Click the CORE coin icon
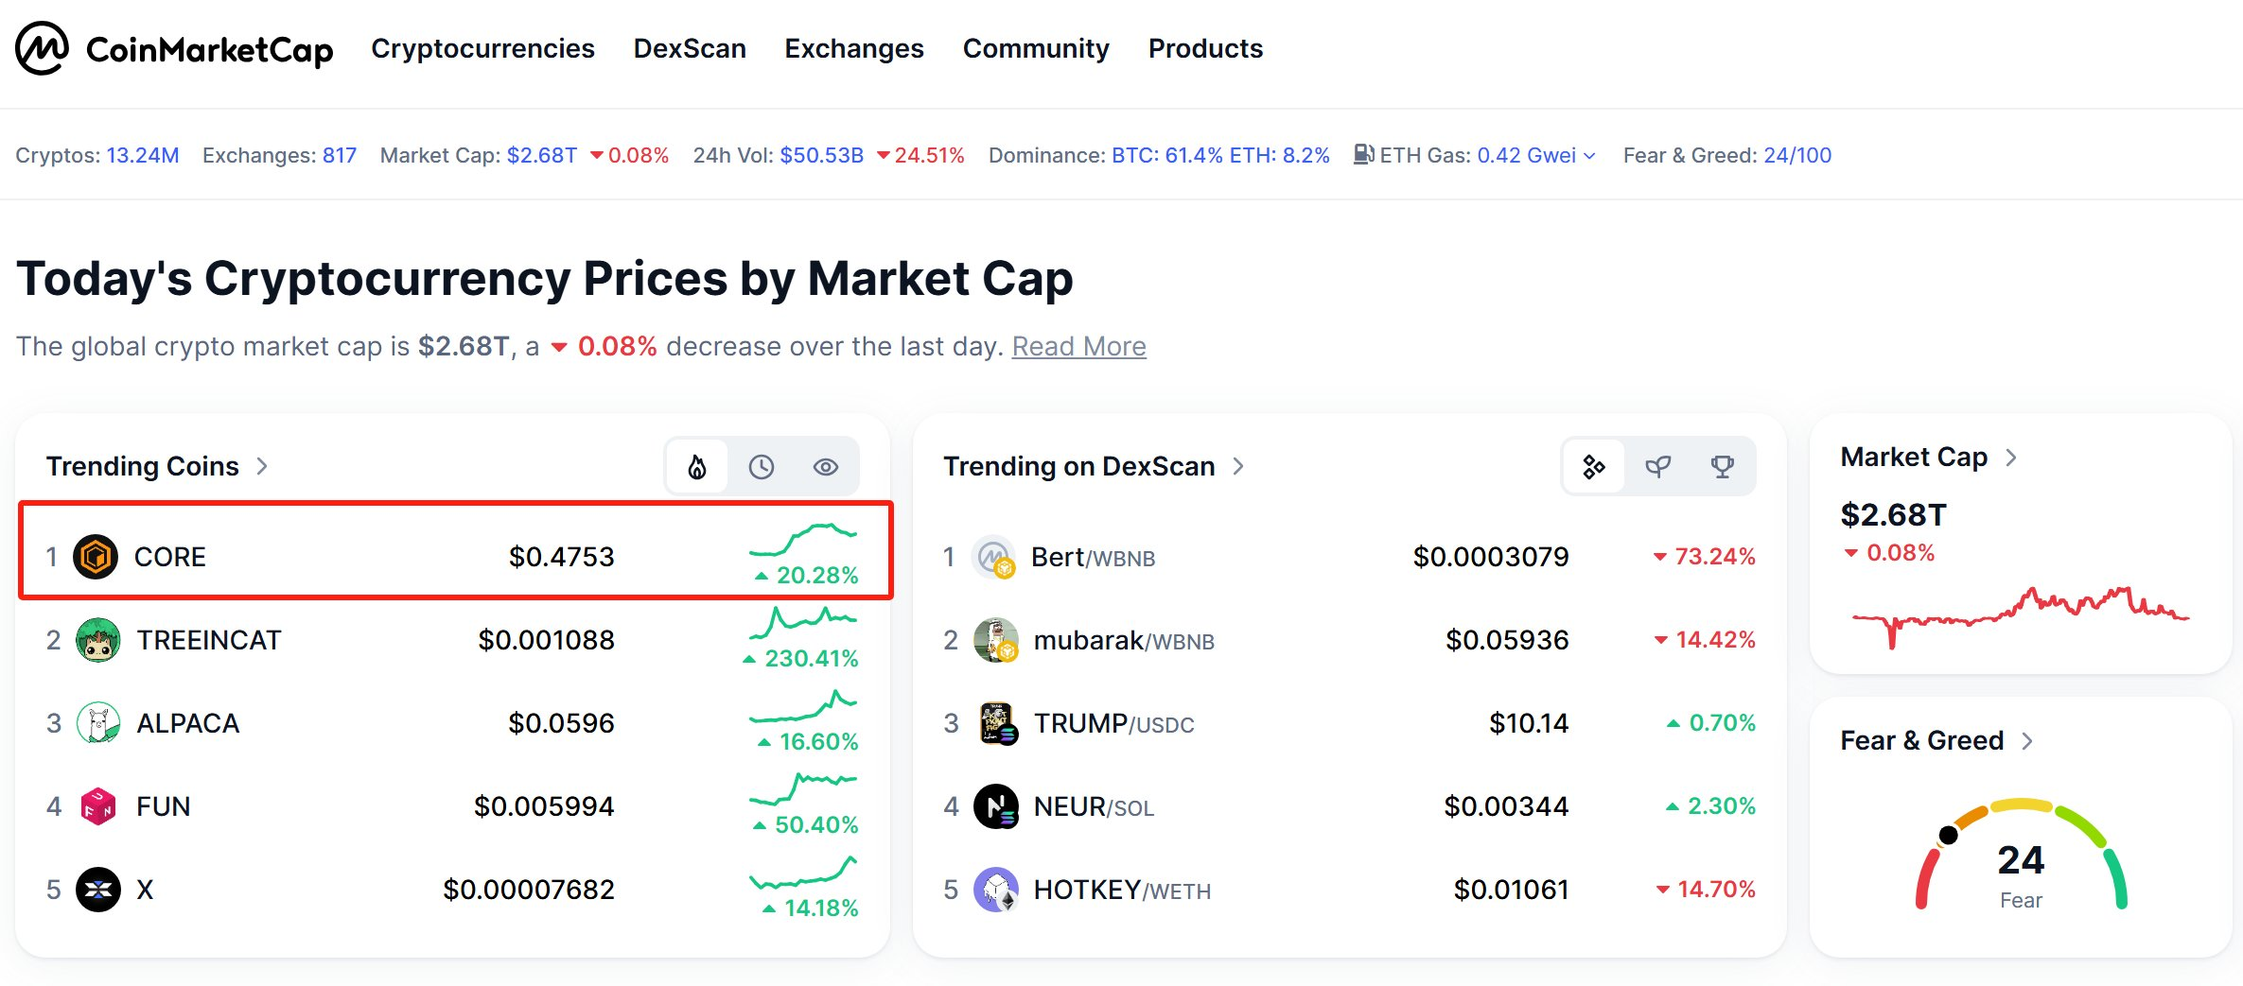The image size is (2243, 986). [96, 557]
